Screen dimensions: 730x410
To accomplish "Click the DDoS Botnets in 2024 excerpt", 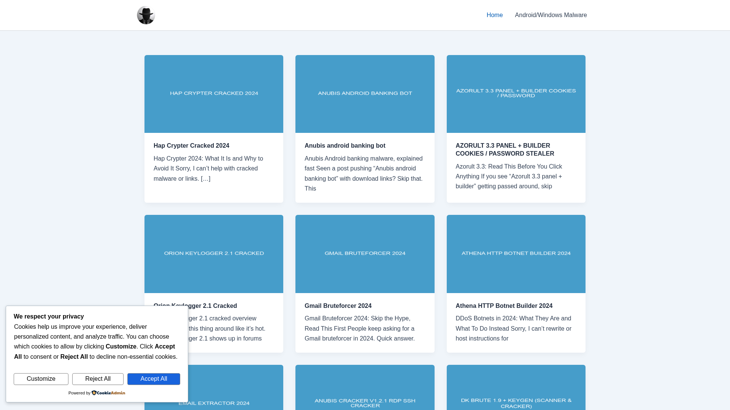I will click(513, 328).
